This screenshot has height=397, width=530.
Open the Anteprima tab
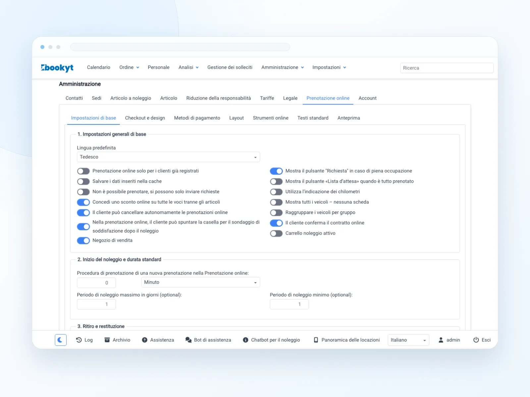pyautogui.click(x=348, y=118)
